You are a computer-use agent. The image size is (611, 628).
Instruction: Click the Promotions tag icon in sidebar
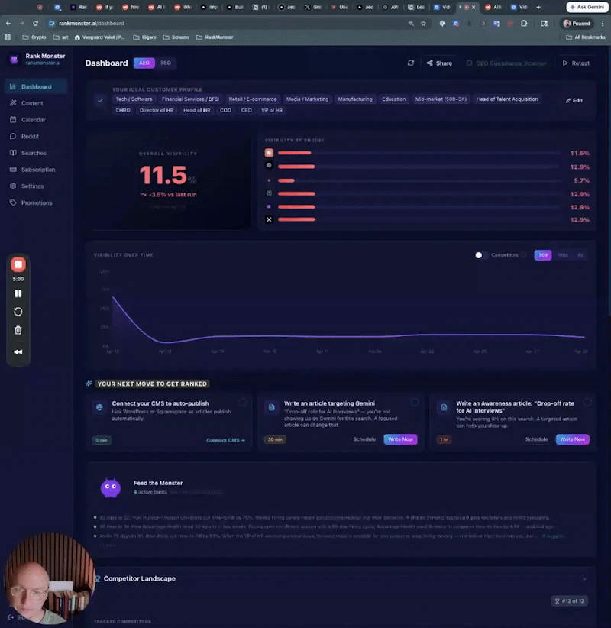click(13, 202)
